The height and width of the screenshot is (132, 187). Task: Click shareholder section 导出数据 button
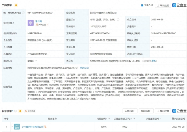tap(163, 111)
